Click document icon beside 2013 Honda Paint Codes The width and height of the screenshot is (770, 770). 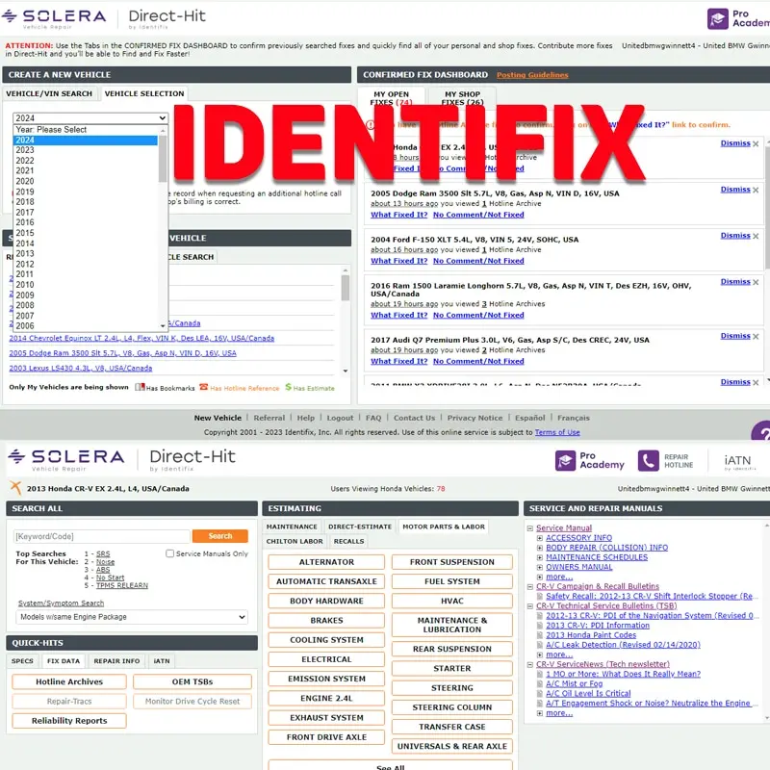click(x=540, y=635)
